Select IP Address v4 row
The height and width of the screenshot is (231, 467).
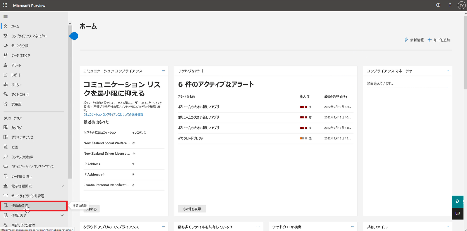pos(124,175)
